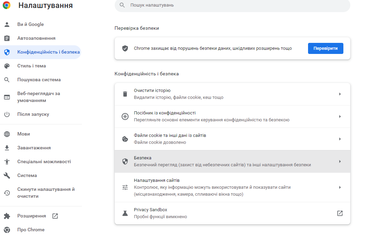Expand 'Посібник із конфіденційності' settings
The height and width of the screenshot is (242, 386).
point(340,116)
